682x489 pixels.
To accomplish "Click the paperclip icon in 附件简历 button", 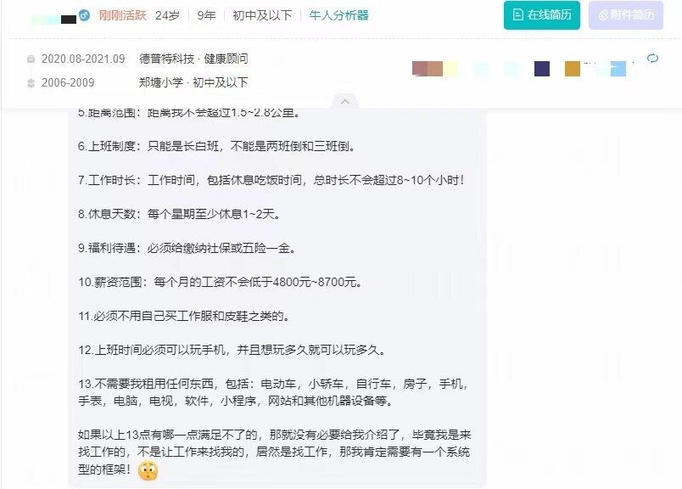I will (x=603, y=15).
